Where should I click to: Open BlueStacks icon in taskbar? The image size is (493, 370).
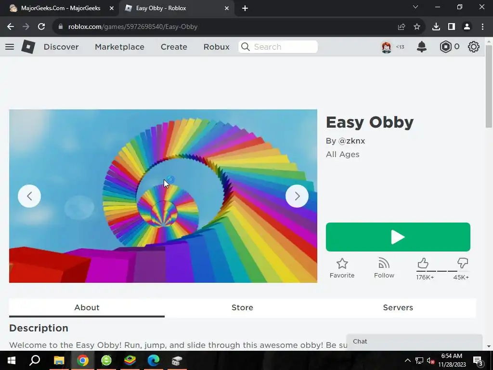(130, 360)
